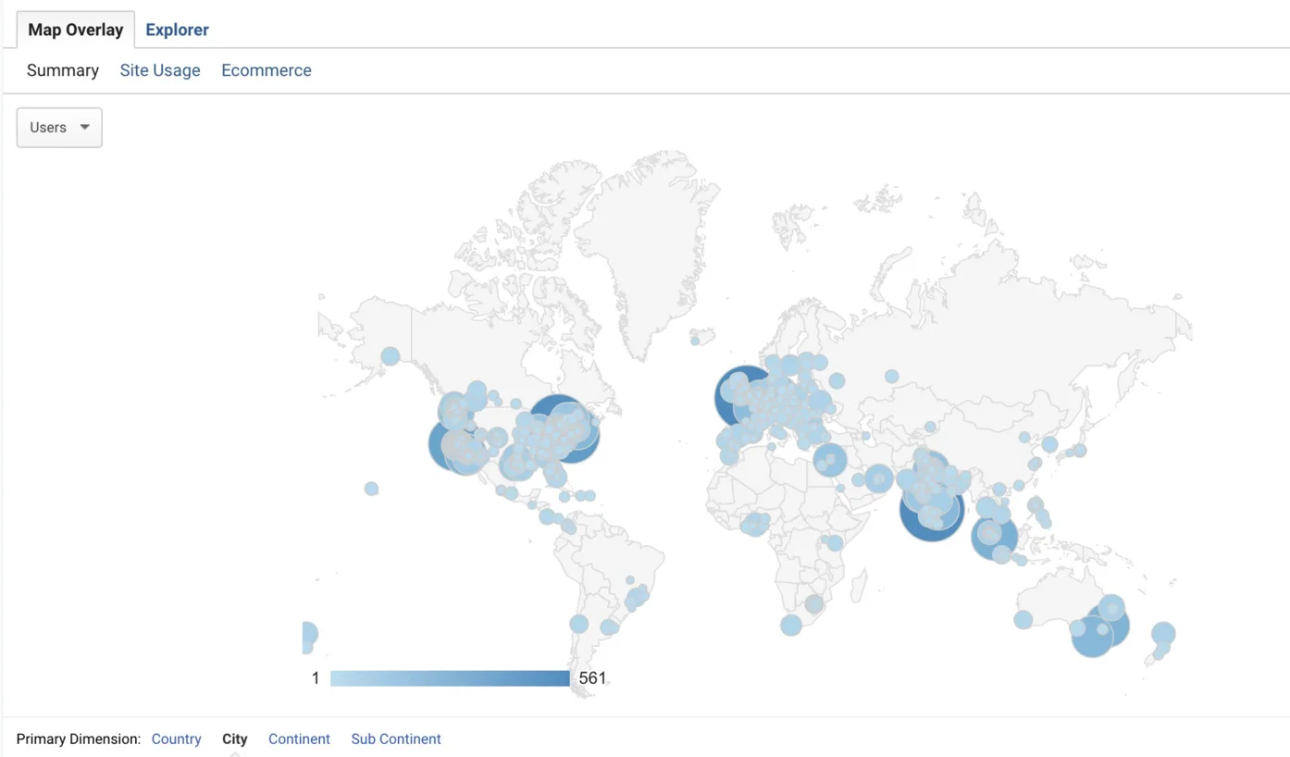Select the Map Overlay tab

pyautogui.click(x=75, y=30)
